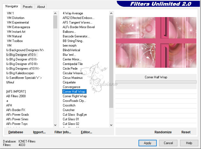
Task: Choose Balloons... filter
Action: 69,32
